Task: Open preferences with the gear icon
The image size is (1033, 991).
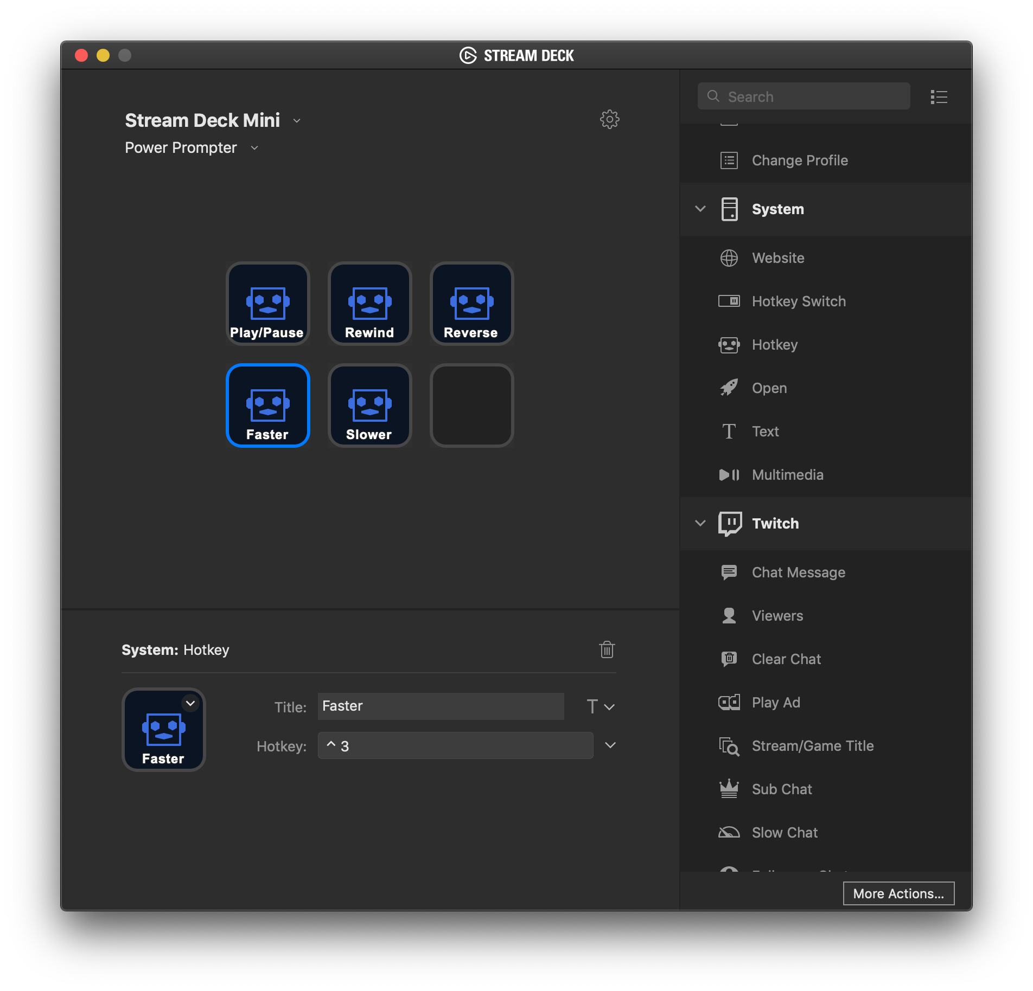Action: coord(609,119)
